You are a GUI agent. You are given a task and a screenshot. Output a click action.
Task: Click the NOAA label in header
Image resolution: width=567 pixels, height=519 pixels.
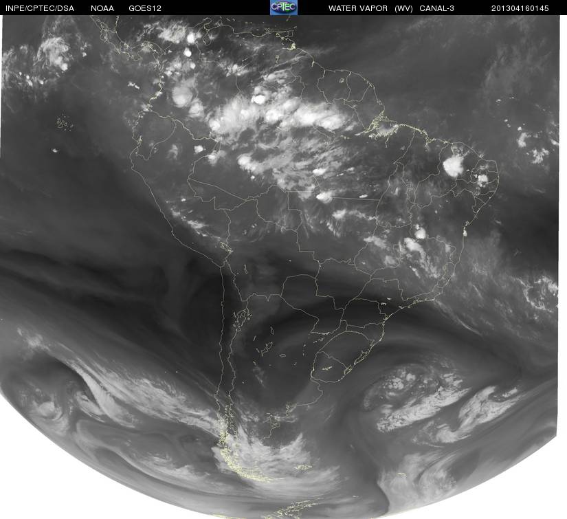coord(102,8)
